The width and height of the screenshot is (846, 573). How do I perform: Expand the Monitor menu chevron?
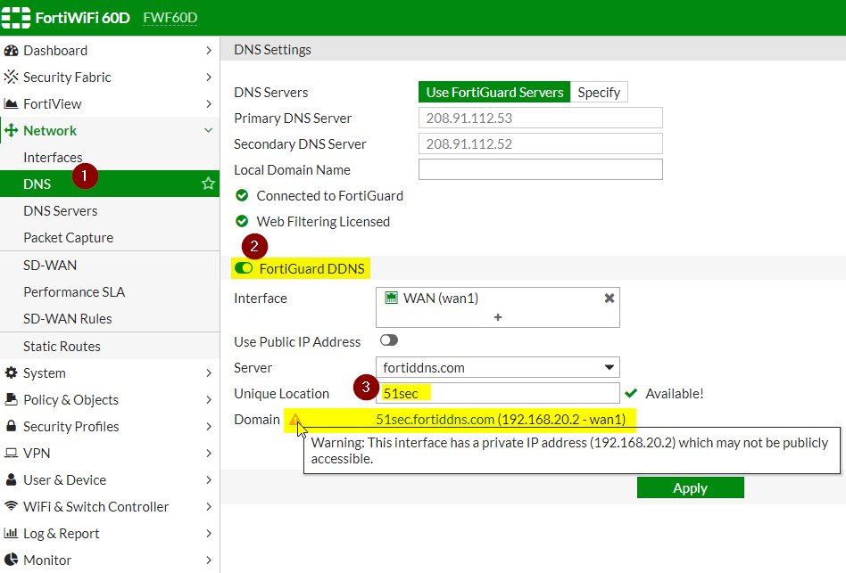coord(208,560)
